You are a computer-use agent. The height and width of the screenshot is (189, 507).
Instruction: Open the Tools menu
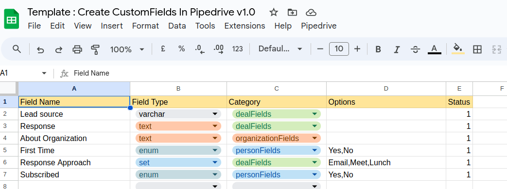click(x=205, y=26)
